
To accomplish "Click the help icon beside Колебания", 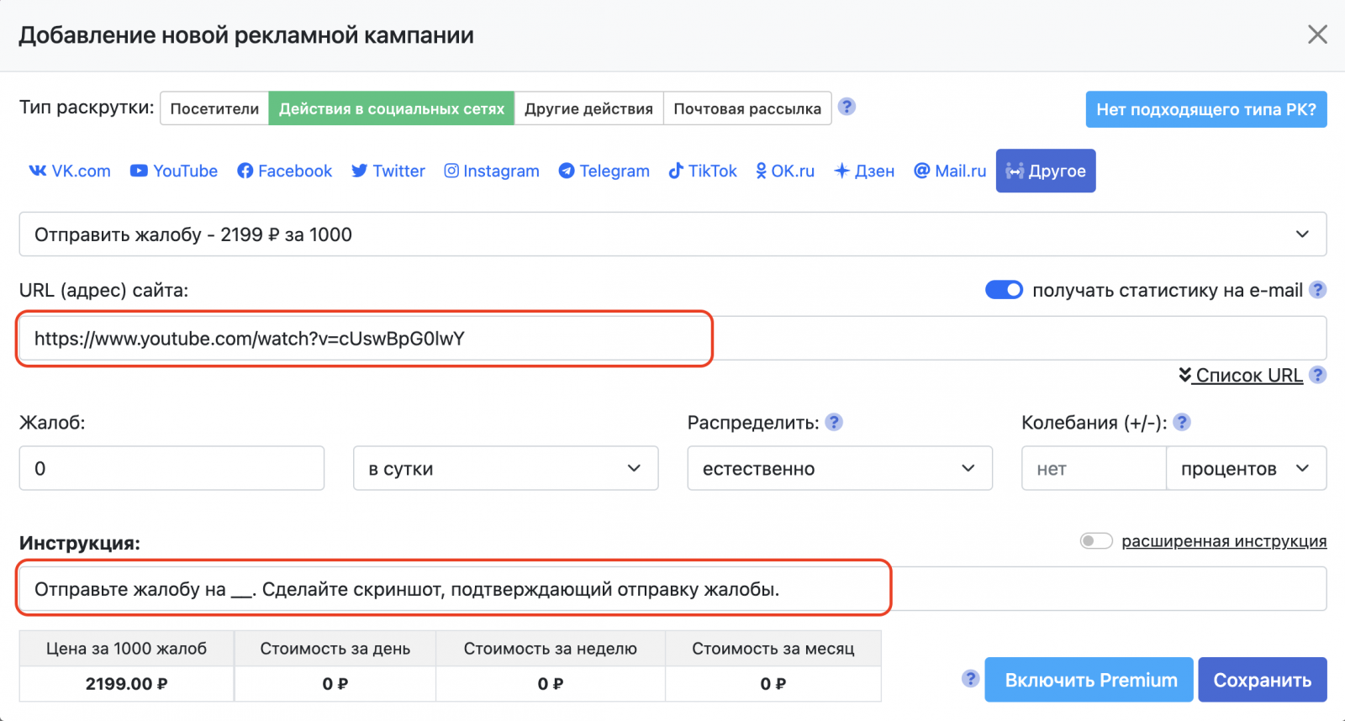I will pyautogui.click(x=1182, y=422).
